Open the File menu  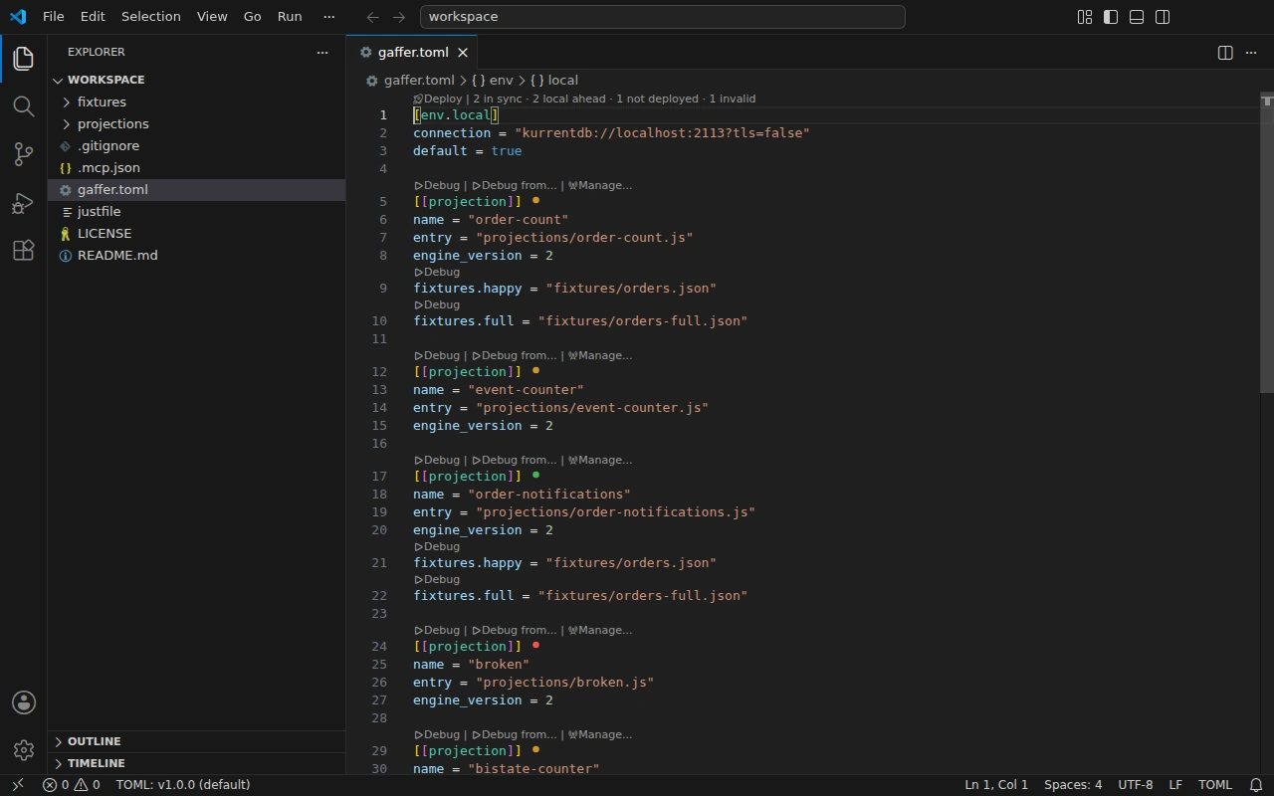(x=53, y=17)
